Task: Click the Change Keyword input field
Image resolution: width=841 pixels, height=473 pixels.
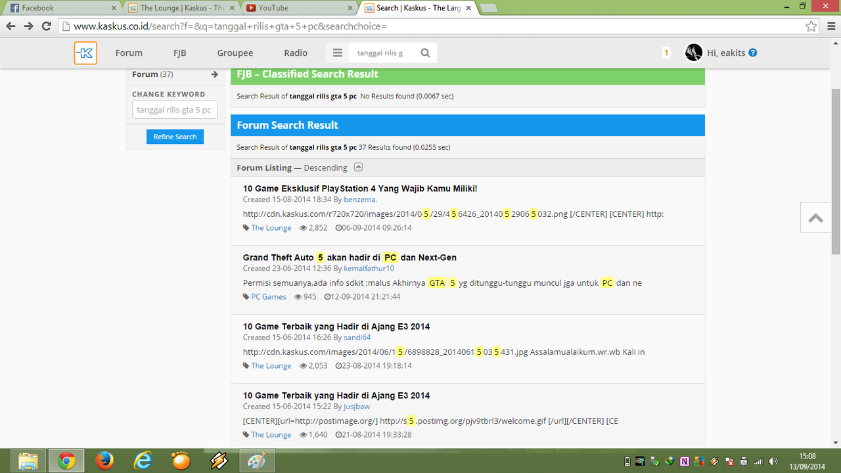Action: point(175,110)
